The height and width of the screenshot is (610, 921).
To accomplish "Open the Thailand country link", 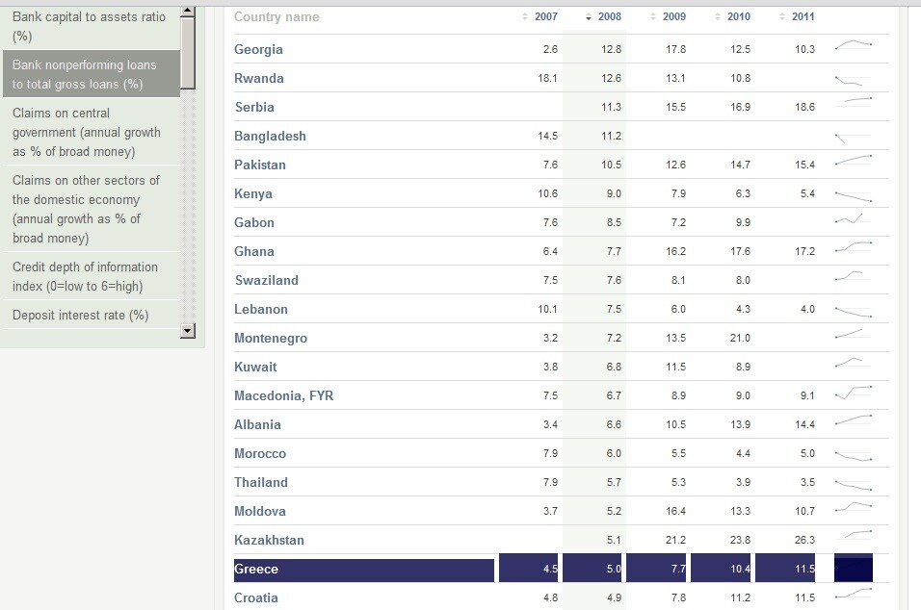I will pos(261,482).
